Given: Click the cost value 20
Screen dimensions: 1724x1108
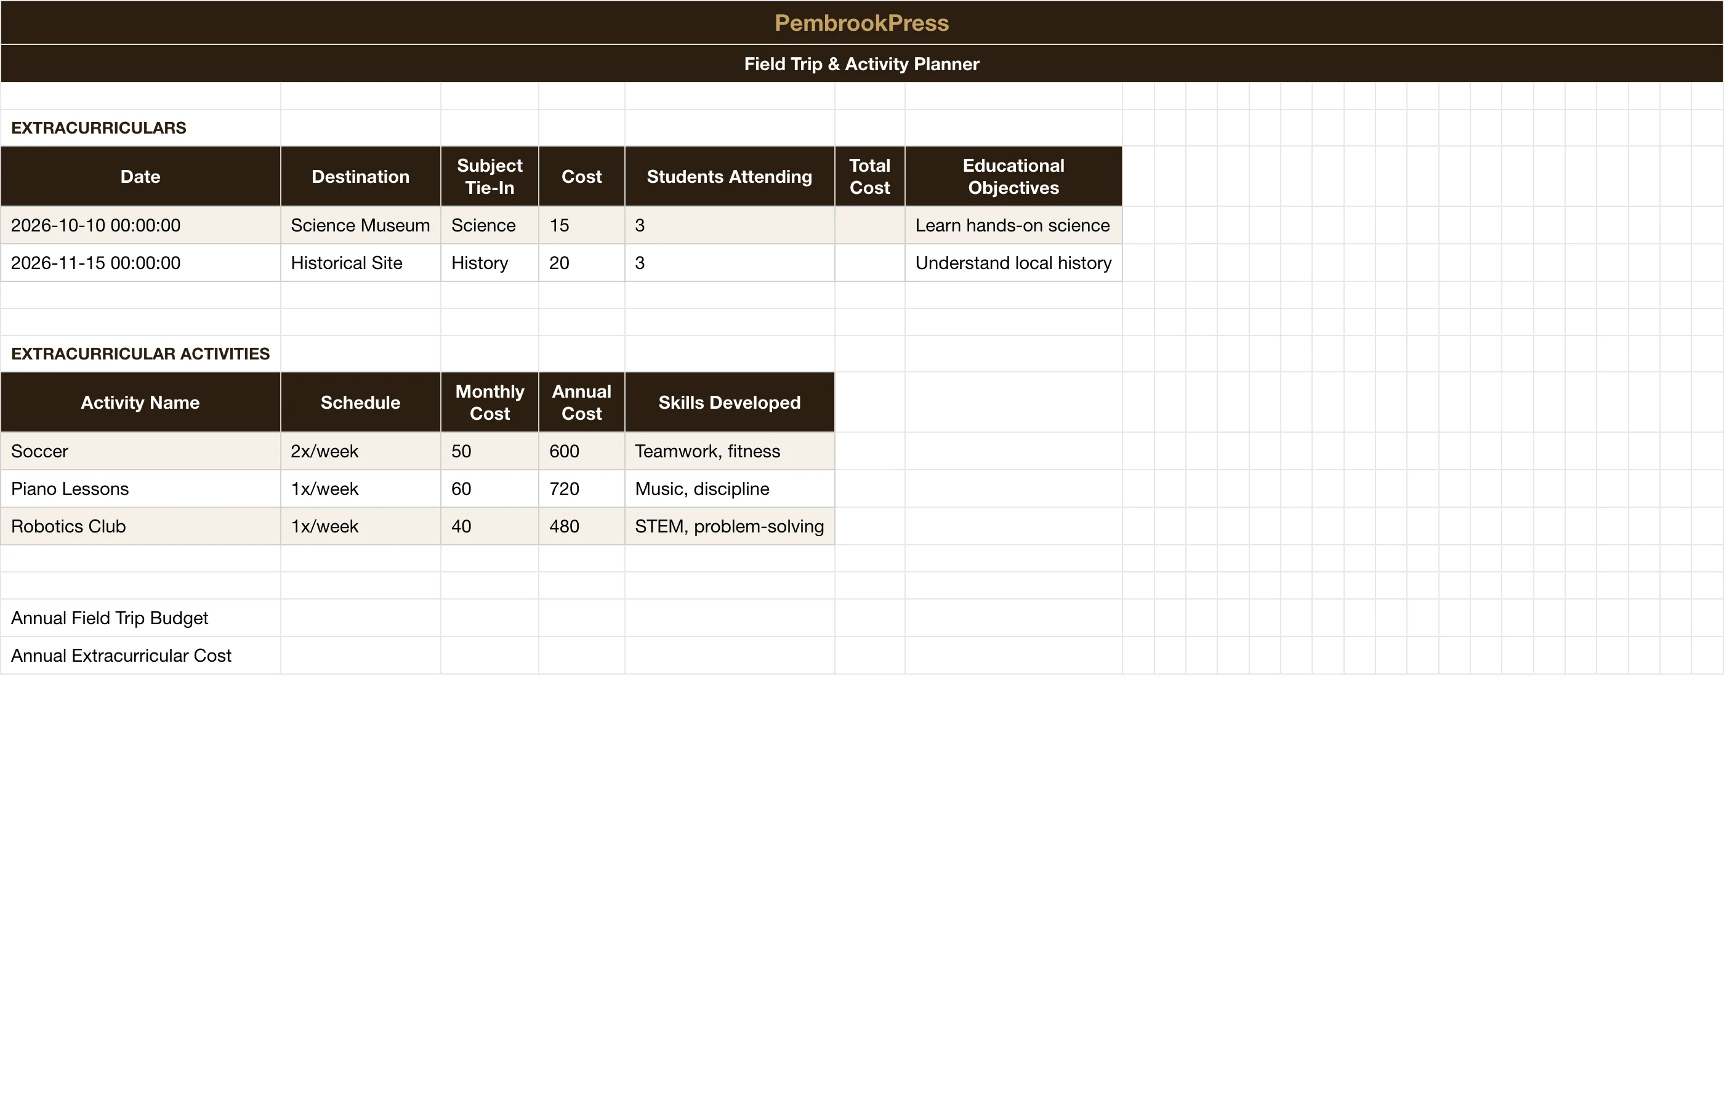Looking at the screenshot, I should click(x=581, y=263).
